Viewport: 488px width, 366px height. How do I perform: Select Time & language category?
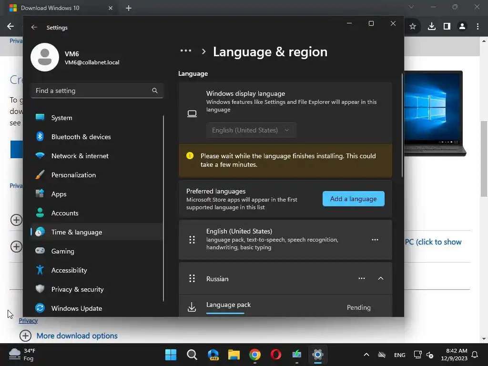(x=96, y=232)
